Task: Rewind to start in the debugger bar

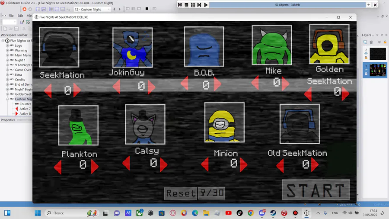Action: click(180, 5)
